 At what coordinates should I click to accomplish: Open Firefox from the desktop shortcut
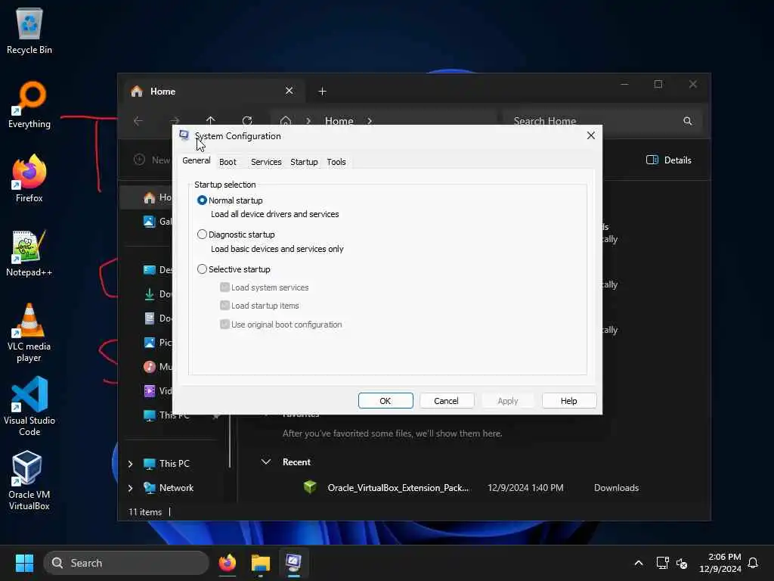(29, 179)
